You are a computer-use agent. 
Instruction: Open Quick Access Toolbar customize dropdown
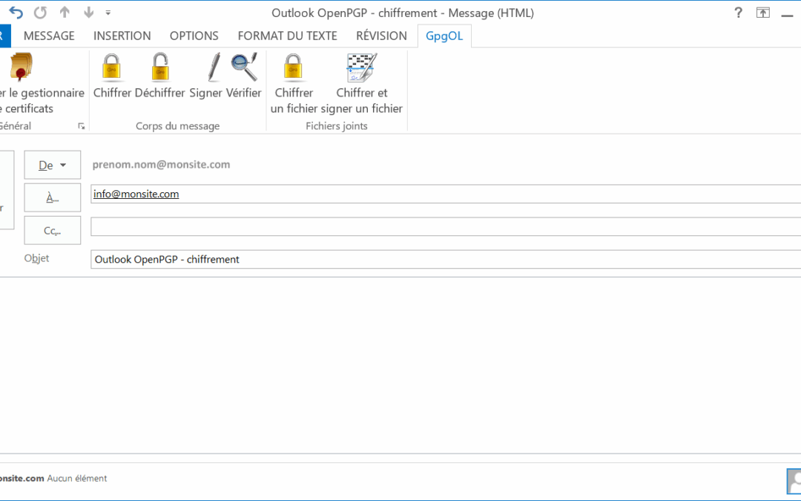click(x=108, y=13)
